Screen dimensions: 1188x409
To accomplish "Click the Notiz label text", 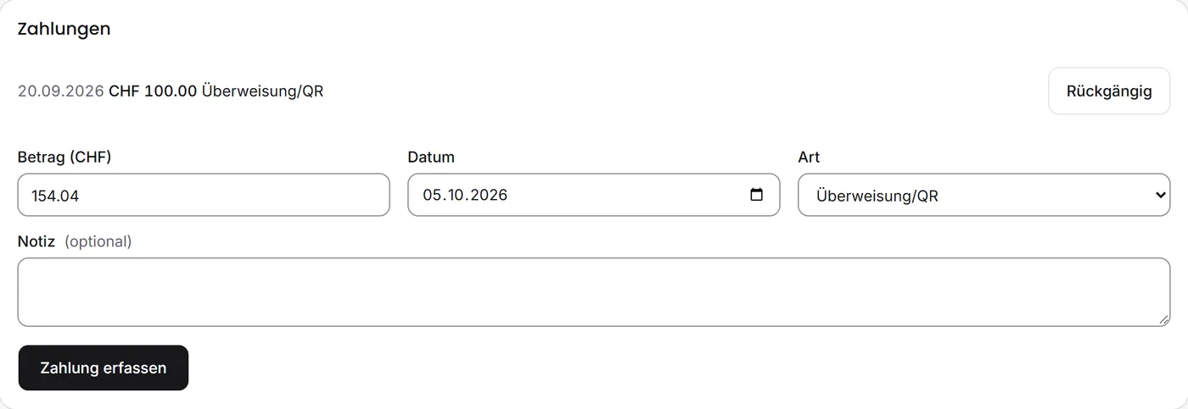I will [x=36, y=241].
